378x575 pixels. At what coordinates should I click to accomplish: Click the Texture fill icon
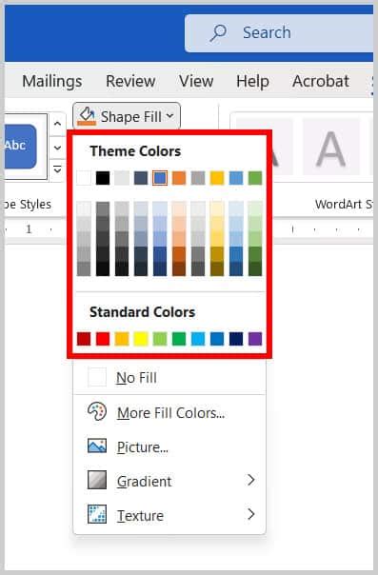(x=97, y=514)
